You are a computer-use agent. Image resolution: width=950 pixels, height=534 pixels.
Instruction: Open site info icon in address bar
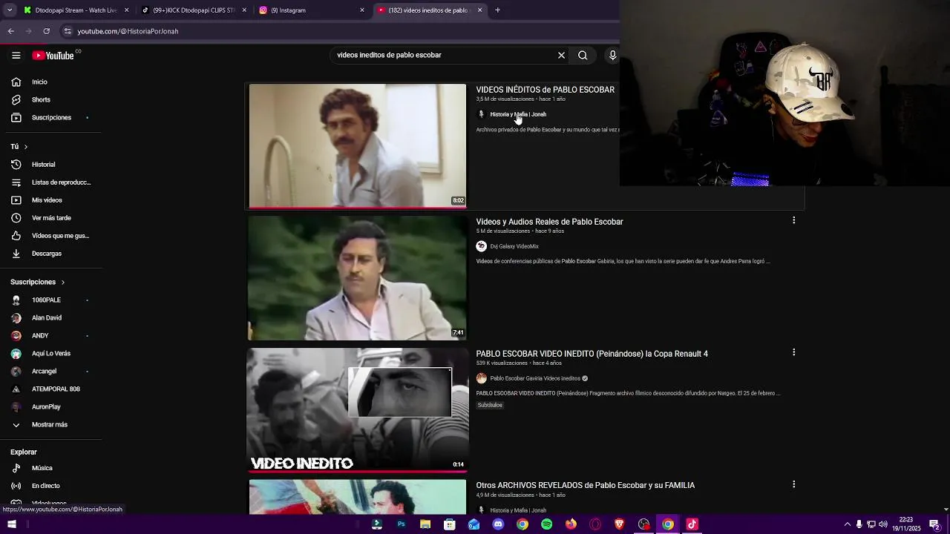68,31
